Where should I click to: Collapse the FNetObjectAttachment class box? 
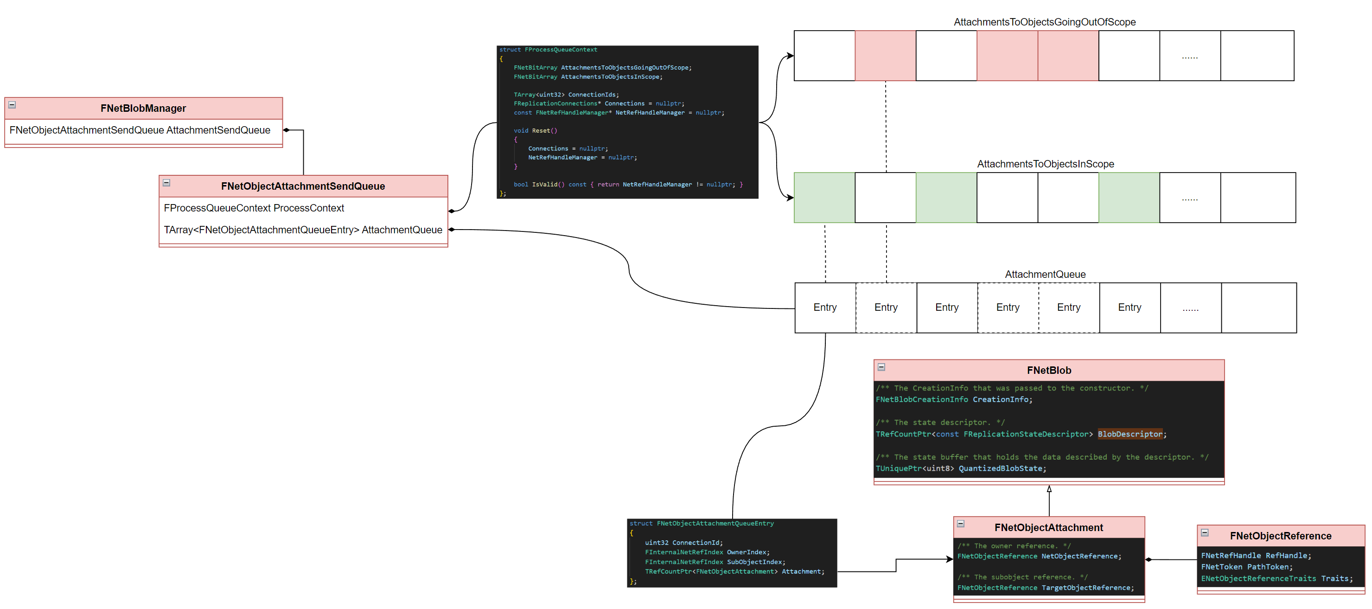[961, 524]
